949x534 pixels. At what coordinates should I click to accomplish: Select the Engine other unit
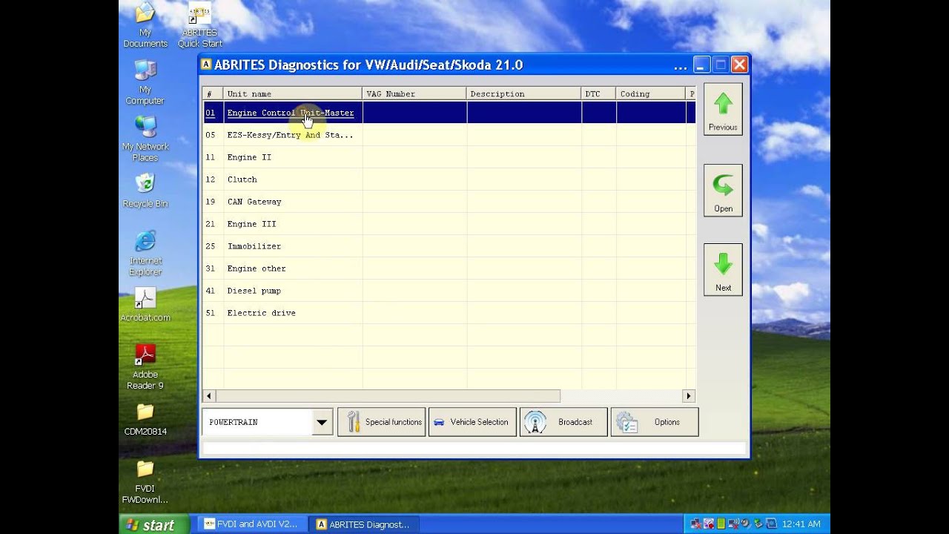(449, 268)
